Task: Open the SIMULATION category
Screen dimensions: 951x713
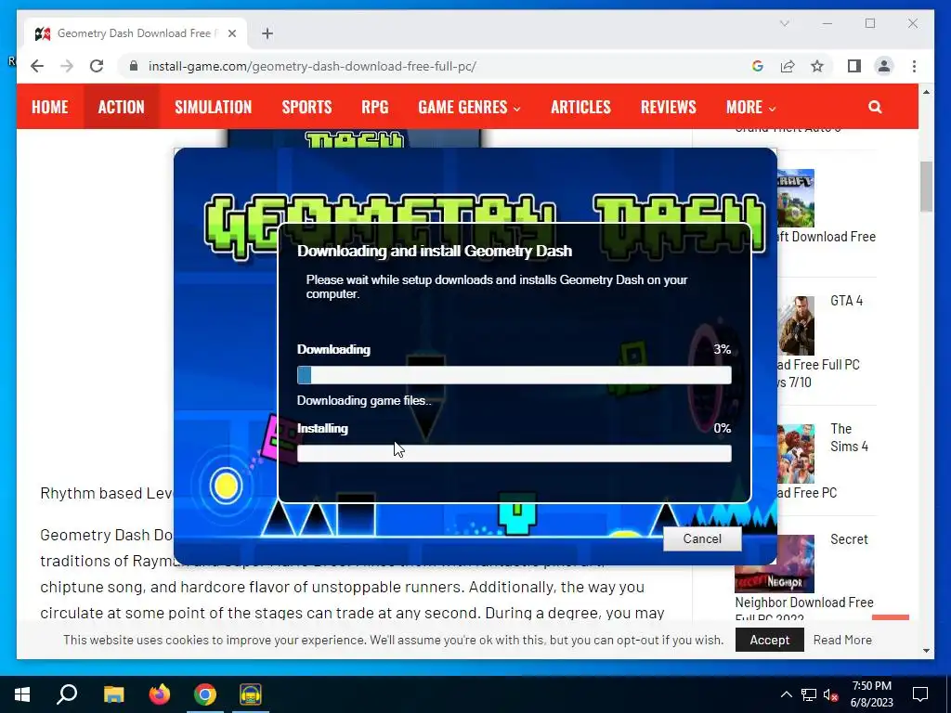Action: [213, 108]
